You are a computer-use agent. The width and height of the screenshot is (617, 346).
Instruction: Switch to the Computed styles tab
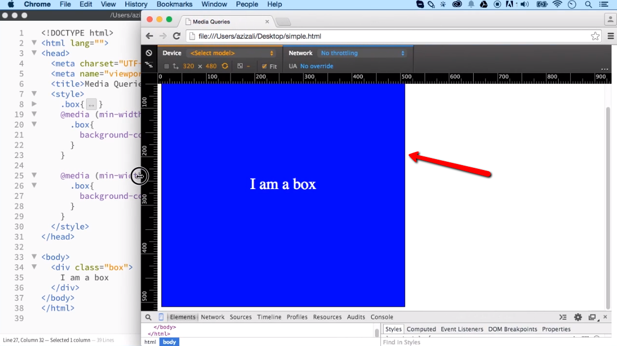pyautogui.click(x=421, y=329)
